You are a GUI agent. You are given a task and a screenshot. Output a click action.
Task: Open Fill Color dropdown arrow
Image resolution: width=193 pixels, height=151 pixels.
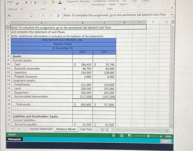tap(56, 2)
